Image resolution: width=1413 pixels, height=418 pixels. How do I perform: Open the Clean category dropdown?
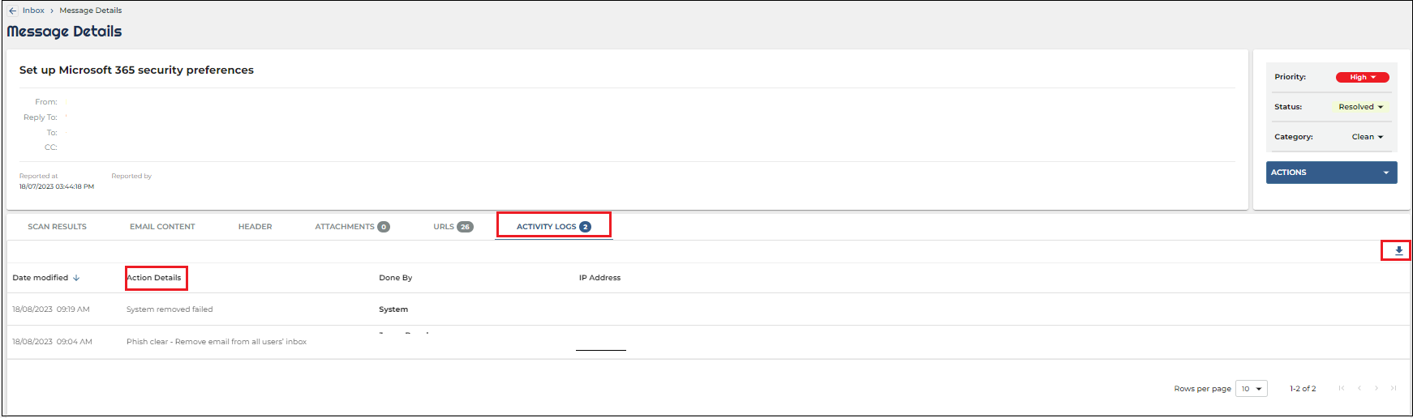coord(1367,137)
